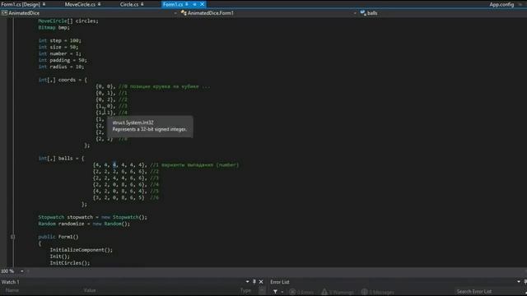Click the Name column header in Watch 1
Image resolution: width=527 pixels, height=296 pixels.
12,290
